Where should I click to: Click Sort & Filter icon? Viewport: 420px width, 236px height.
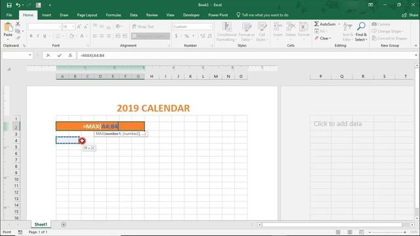(x=348, y=26)
